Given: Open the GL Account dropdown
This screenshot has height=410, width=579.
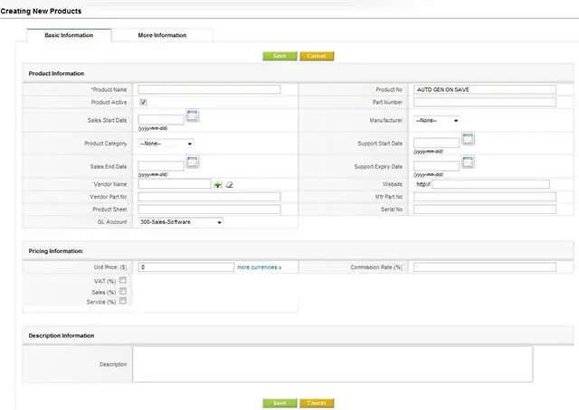Looking at the screenshot, I should 181,222.
